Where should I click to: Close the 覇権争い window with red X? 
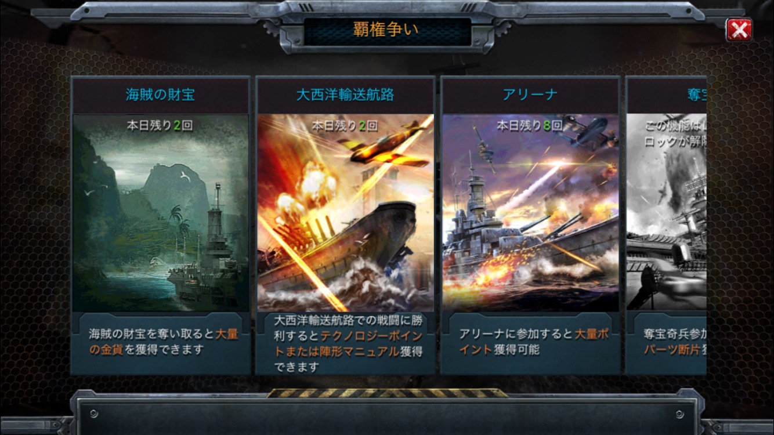[739, 30]
